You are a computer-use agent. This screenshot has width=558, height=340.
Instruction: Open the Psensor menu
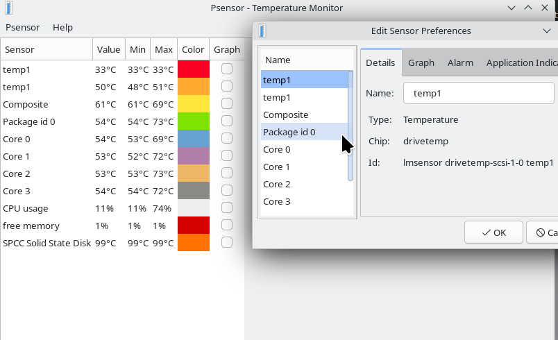(22, 28)
